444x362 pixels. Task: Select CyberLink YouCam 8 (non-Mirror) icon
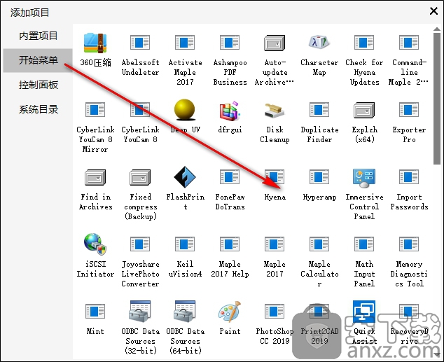click(140, 110)
